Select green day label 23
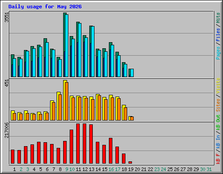The width and height of the screenshot is (223, 174). [x=157, y=169]
